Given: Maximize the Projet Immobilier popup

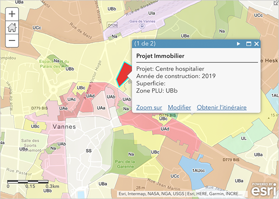Looking at the screenshot, I should 249,44.
